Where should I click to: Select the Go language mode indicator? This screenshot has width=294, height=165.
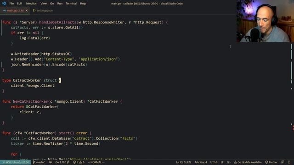(229, 162)
